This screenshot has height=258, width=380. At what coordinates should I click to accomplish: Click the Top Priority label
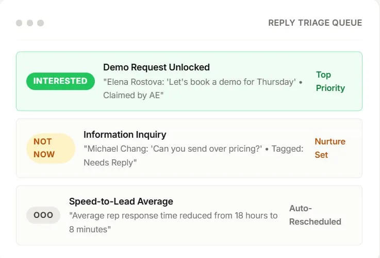pos(331,81)
